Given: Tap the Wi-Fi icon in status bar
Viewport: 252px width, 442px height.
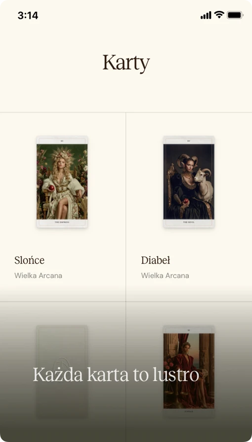Looking at the screenshot, I should point(219,15).
